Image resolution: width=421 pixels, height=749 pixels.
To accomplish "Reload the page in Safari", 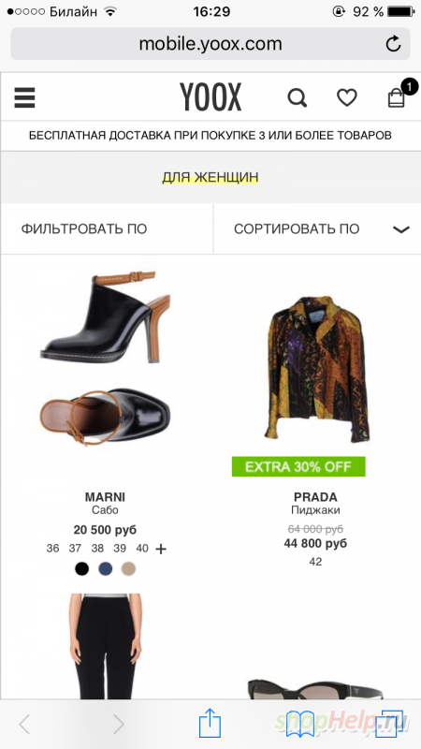I will 393,44.
